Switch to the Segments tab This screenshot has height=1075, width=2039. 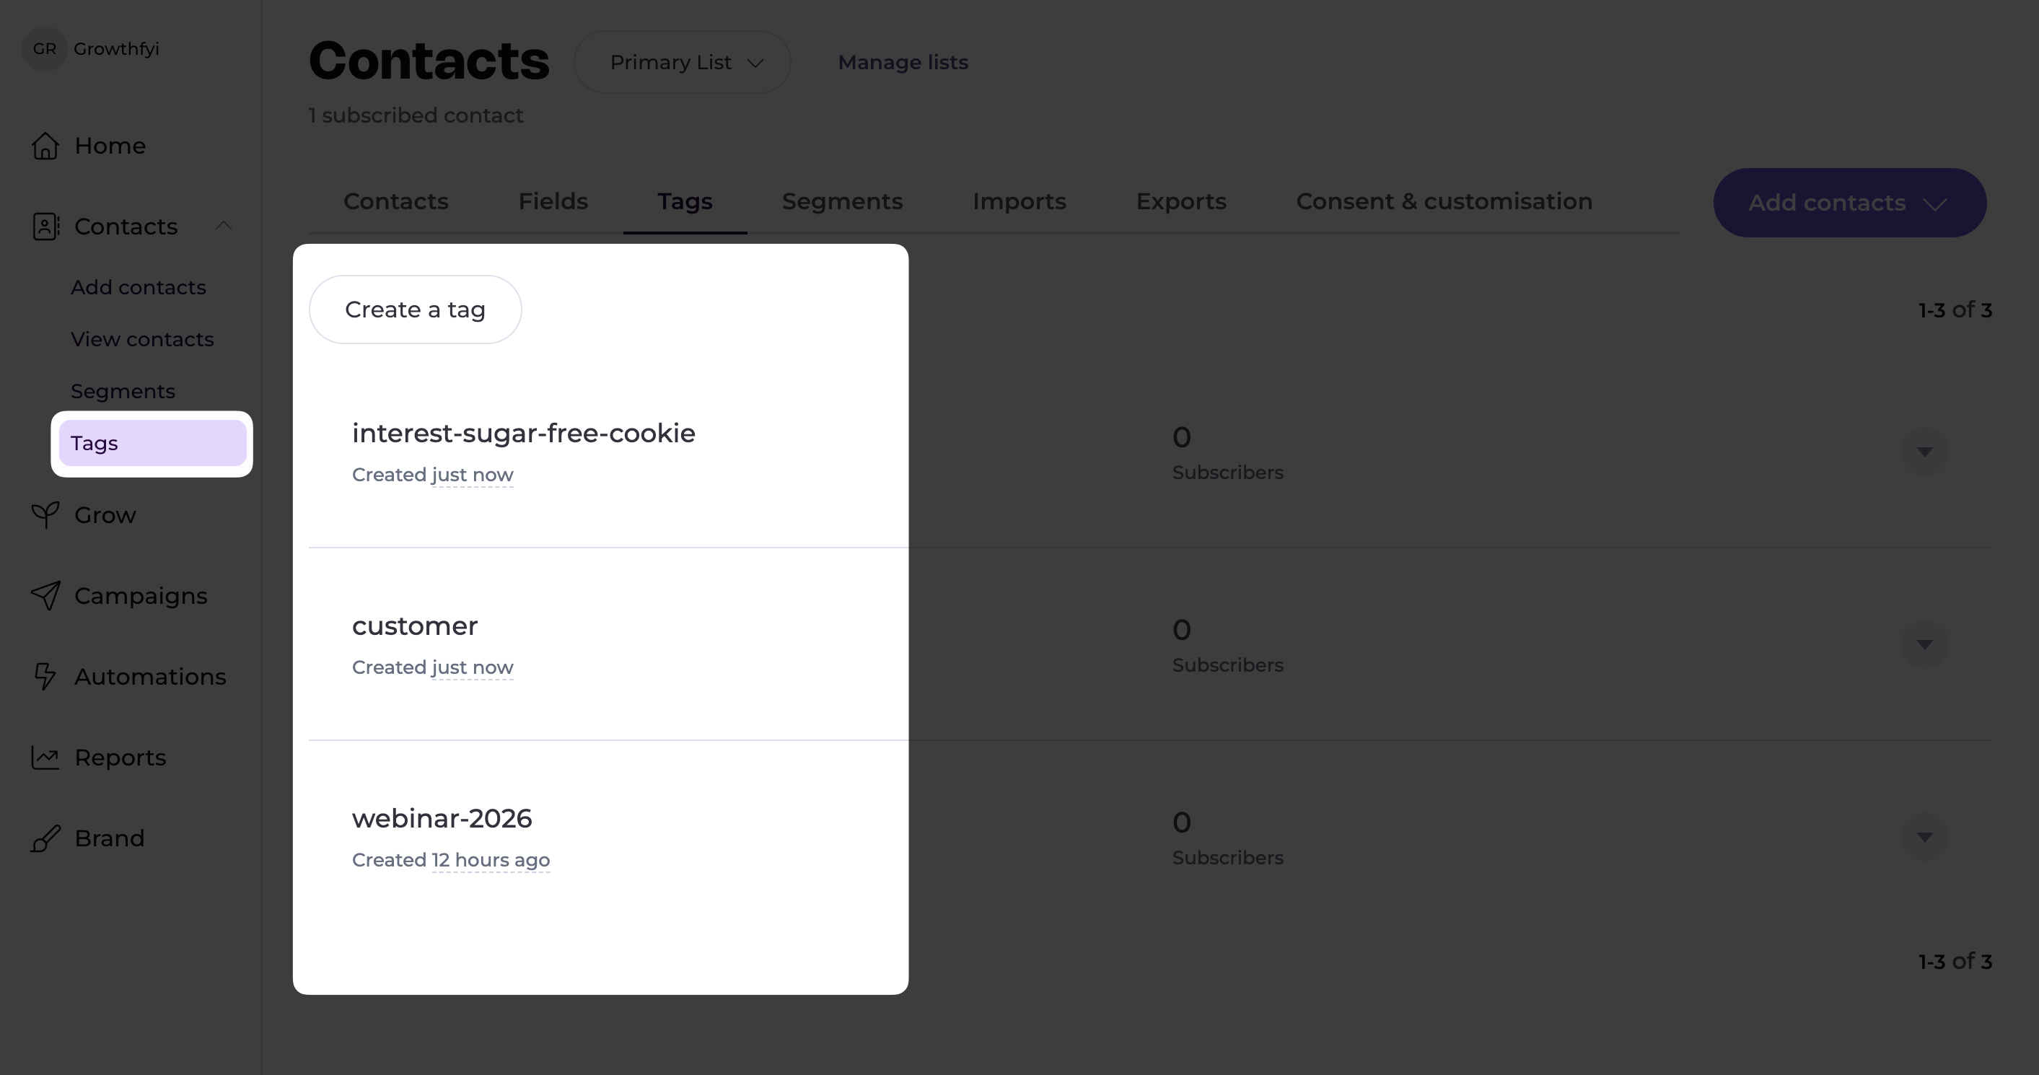click(842, 202)
